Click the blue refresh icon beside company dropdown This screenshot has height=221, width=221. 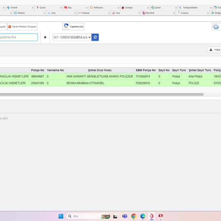click(x=95, y=37)
